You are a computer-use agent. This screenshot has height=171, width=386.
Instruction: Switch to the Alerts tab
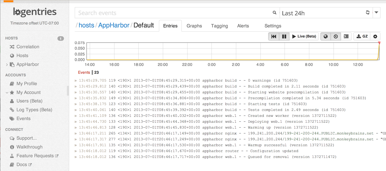tap(243, 26)
